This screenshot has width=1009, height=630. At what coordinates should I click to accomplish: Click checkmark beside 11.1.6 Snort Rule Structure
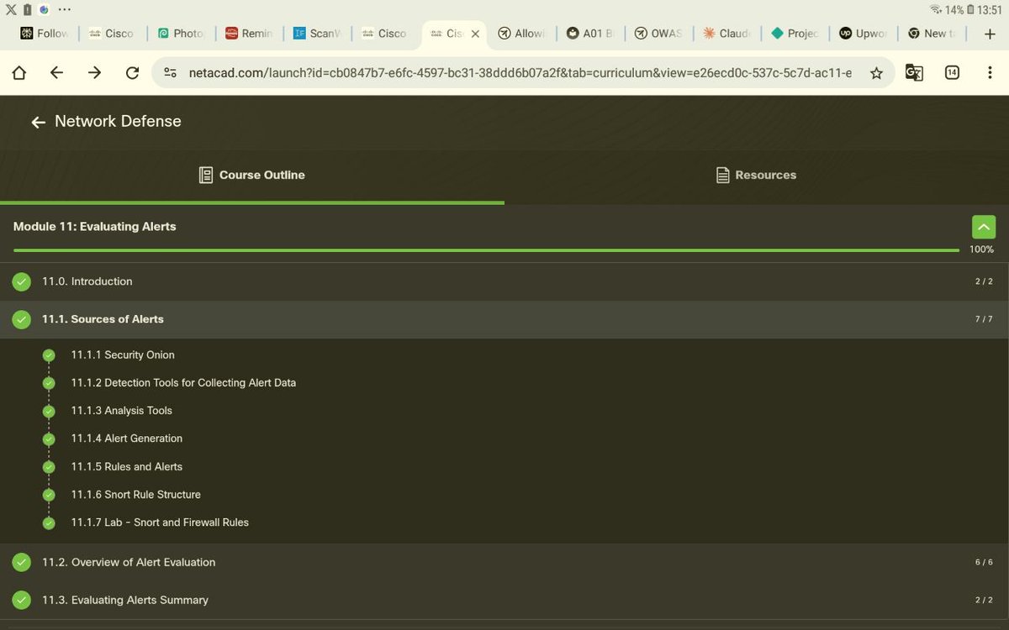pos(49,495)
